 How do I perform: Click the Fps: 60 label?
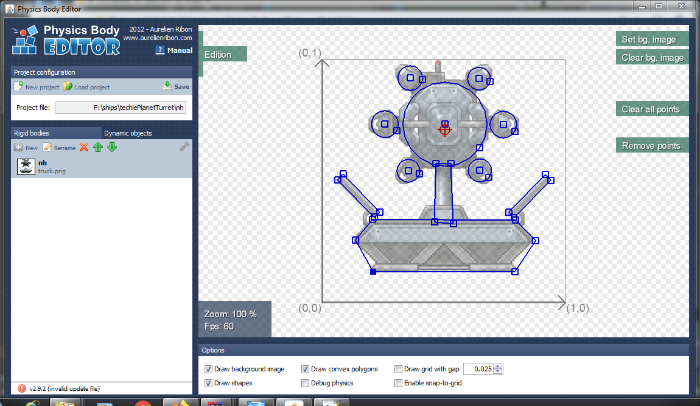[x=219, y=326]
